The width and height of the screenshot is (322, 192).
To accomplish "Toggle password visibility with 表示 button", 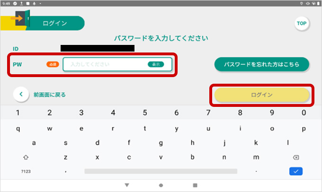I will [156, 64].
